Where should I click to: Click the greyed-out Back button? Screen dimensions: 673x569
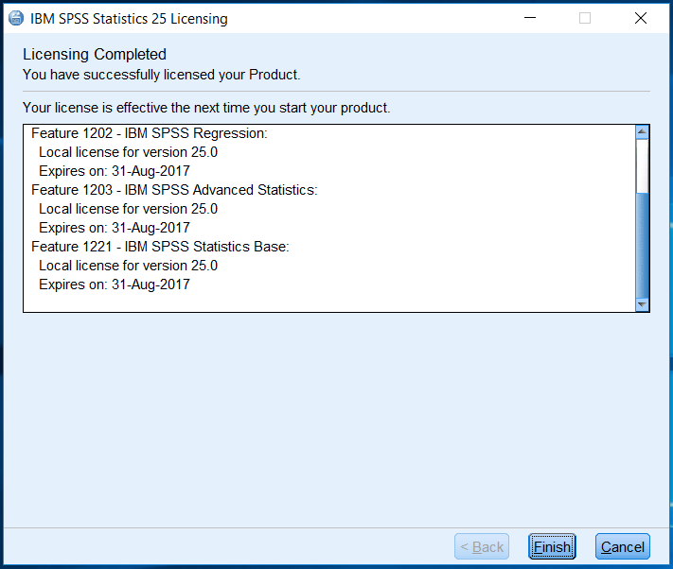point(482,546)
